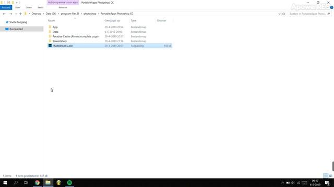The height and width of the screenshot is (187, 334).
Task: Switch to the Beeld ribbon tab
Action: pyautogui.click(x=40, y=7)
